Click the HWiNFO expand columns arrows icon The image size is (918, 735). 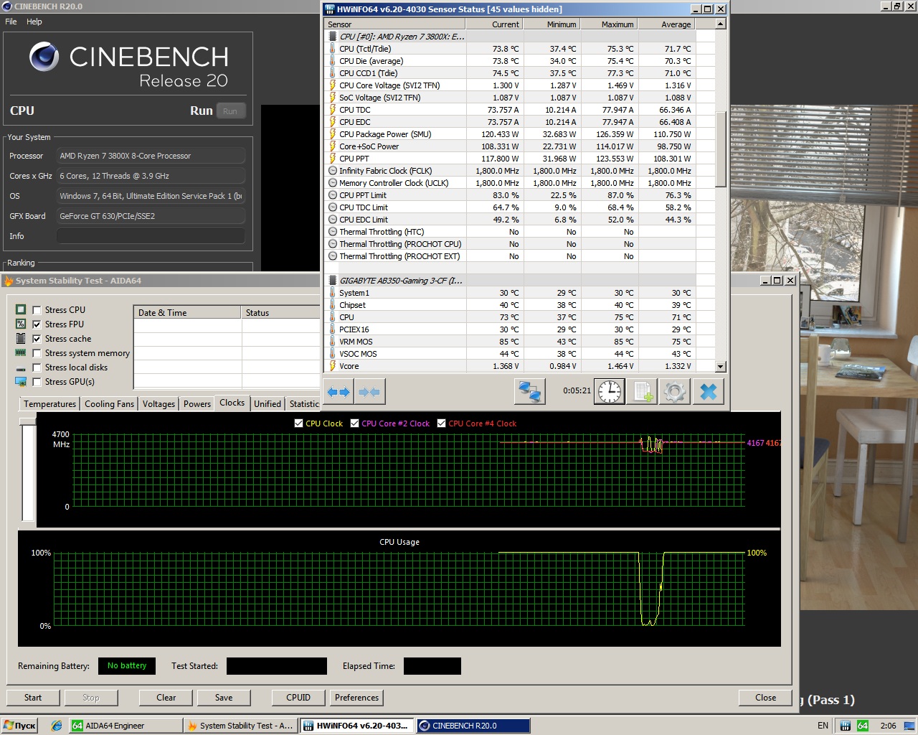pos(339,392)
